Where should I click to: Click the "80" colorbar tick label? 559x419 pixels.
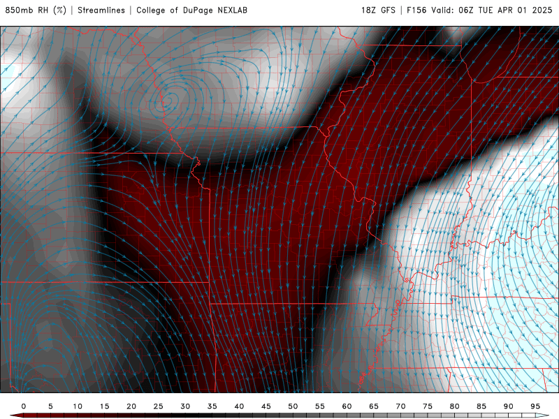pyautogui.click(x=454, y=406)
